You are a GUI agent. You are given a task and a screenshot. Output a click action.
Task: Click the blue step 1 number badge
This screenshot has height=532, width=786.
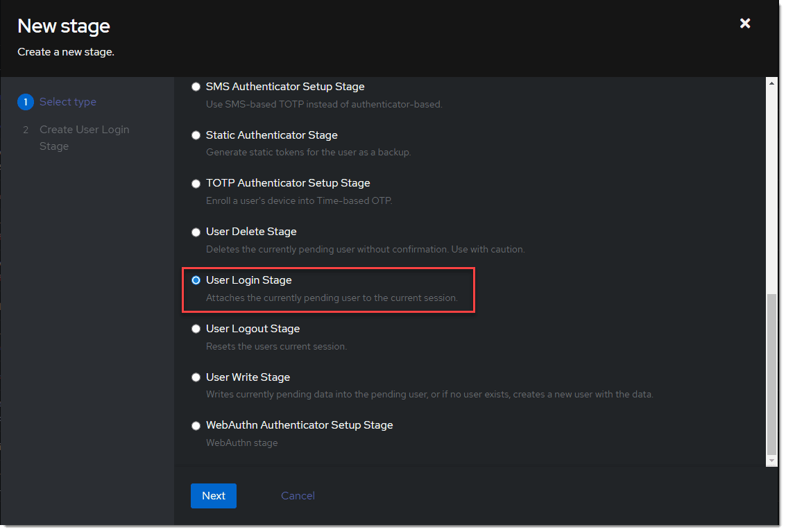point(25,102)
